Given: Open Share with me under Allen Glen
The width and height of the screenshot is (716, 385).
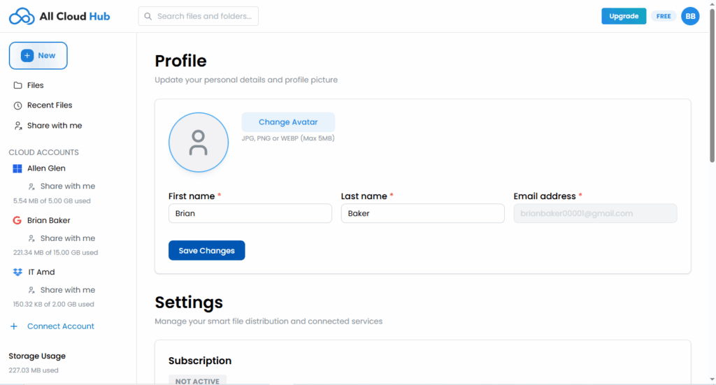Looking at the screenshot, I should click(68, 186).
